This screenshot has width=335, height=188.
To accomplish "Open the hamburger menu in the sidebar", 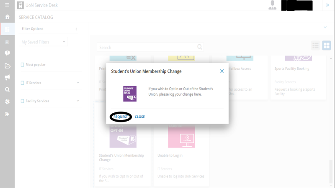I will pyautogui.click(x=7, y=5).
